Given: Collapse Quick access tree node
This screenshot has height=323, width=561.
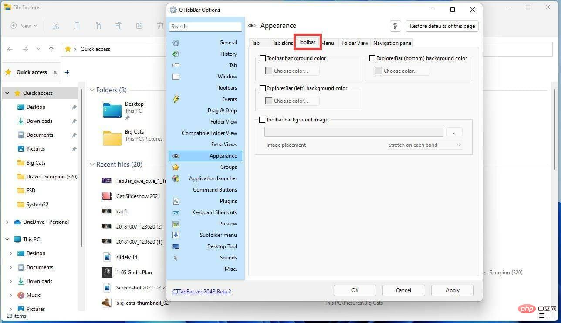Looking at the screenshot, I should click(x=7, y=93).
